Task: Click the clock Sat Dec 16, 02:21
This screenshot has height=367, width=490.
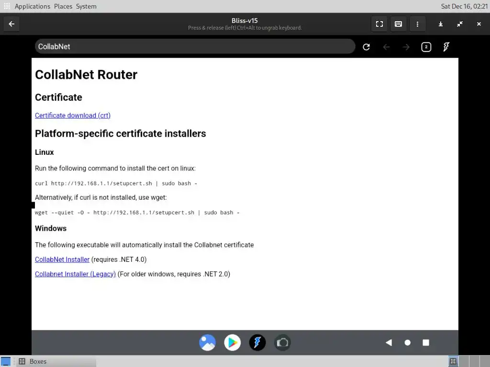Action: tap(464, 6)
